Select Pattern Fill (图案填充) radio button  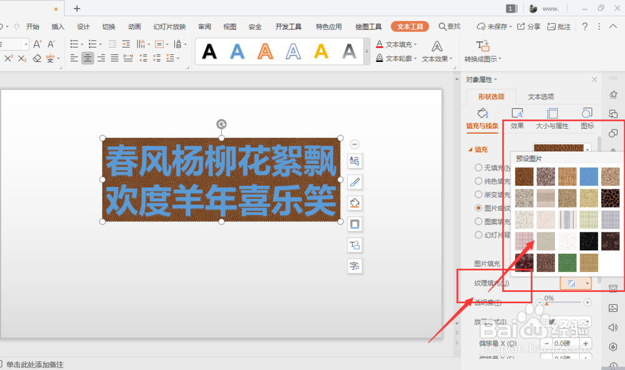click(x=478, y=221)
